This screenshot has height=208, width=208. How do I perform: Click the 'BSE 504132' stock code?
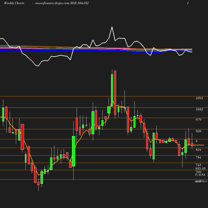[79, 3]
